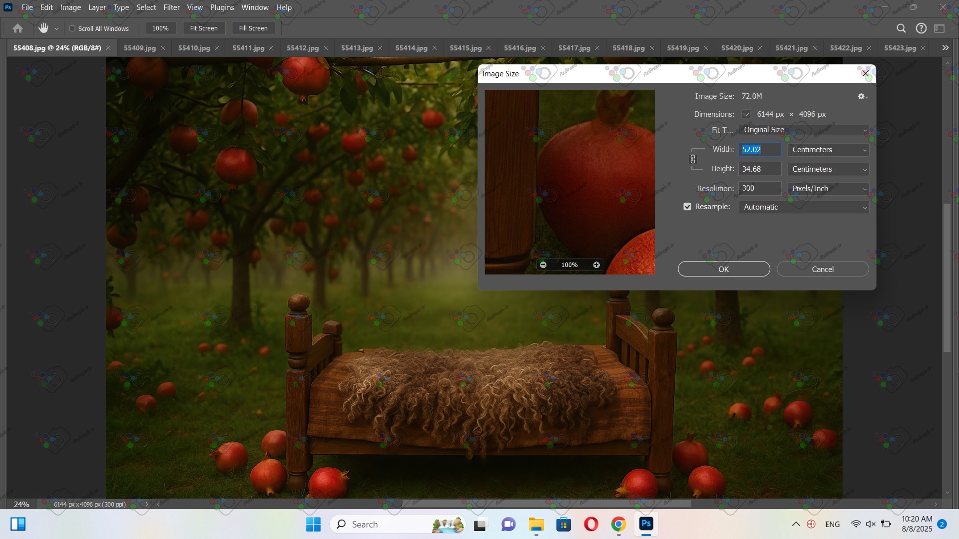The height and width of the screenshot is (539, 959).
Task: Zoom in preview with plus icon
Action: [x=596, y=265]
